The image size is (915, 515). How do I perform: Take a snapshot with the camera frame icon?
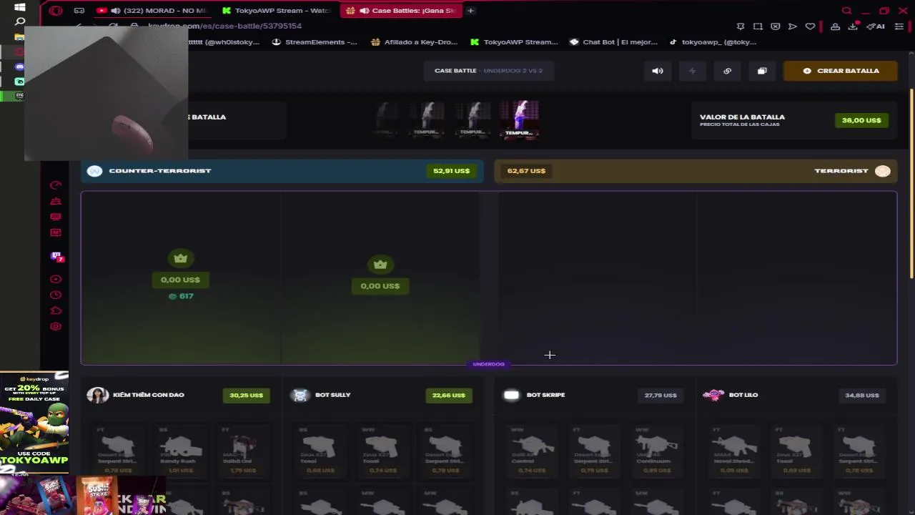[758, 26]
